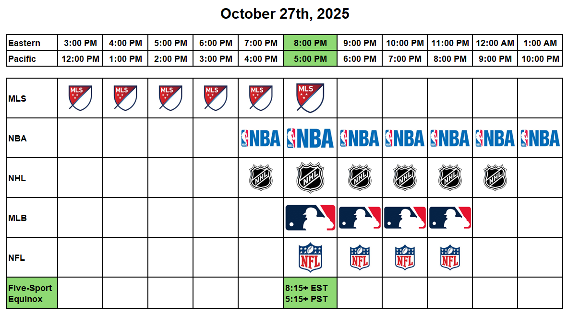Click the NHL shield in the 8:00 PM column

pos(310,178)
